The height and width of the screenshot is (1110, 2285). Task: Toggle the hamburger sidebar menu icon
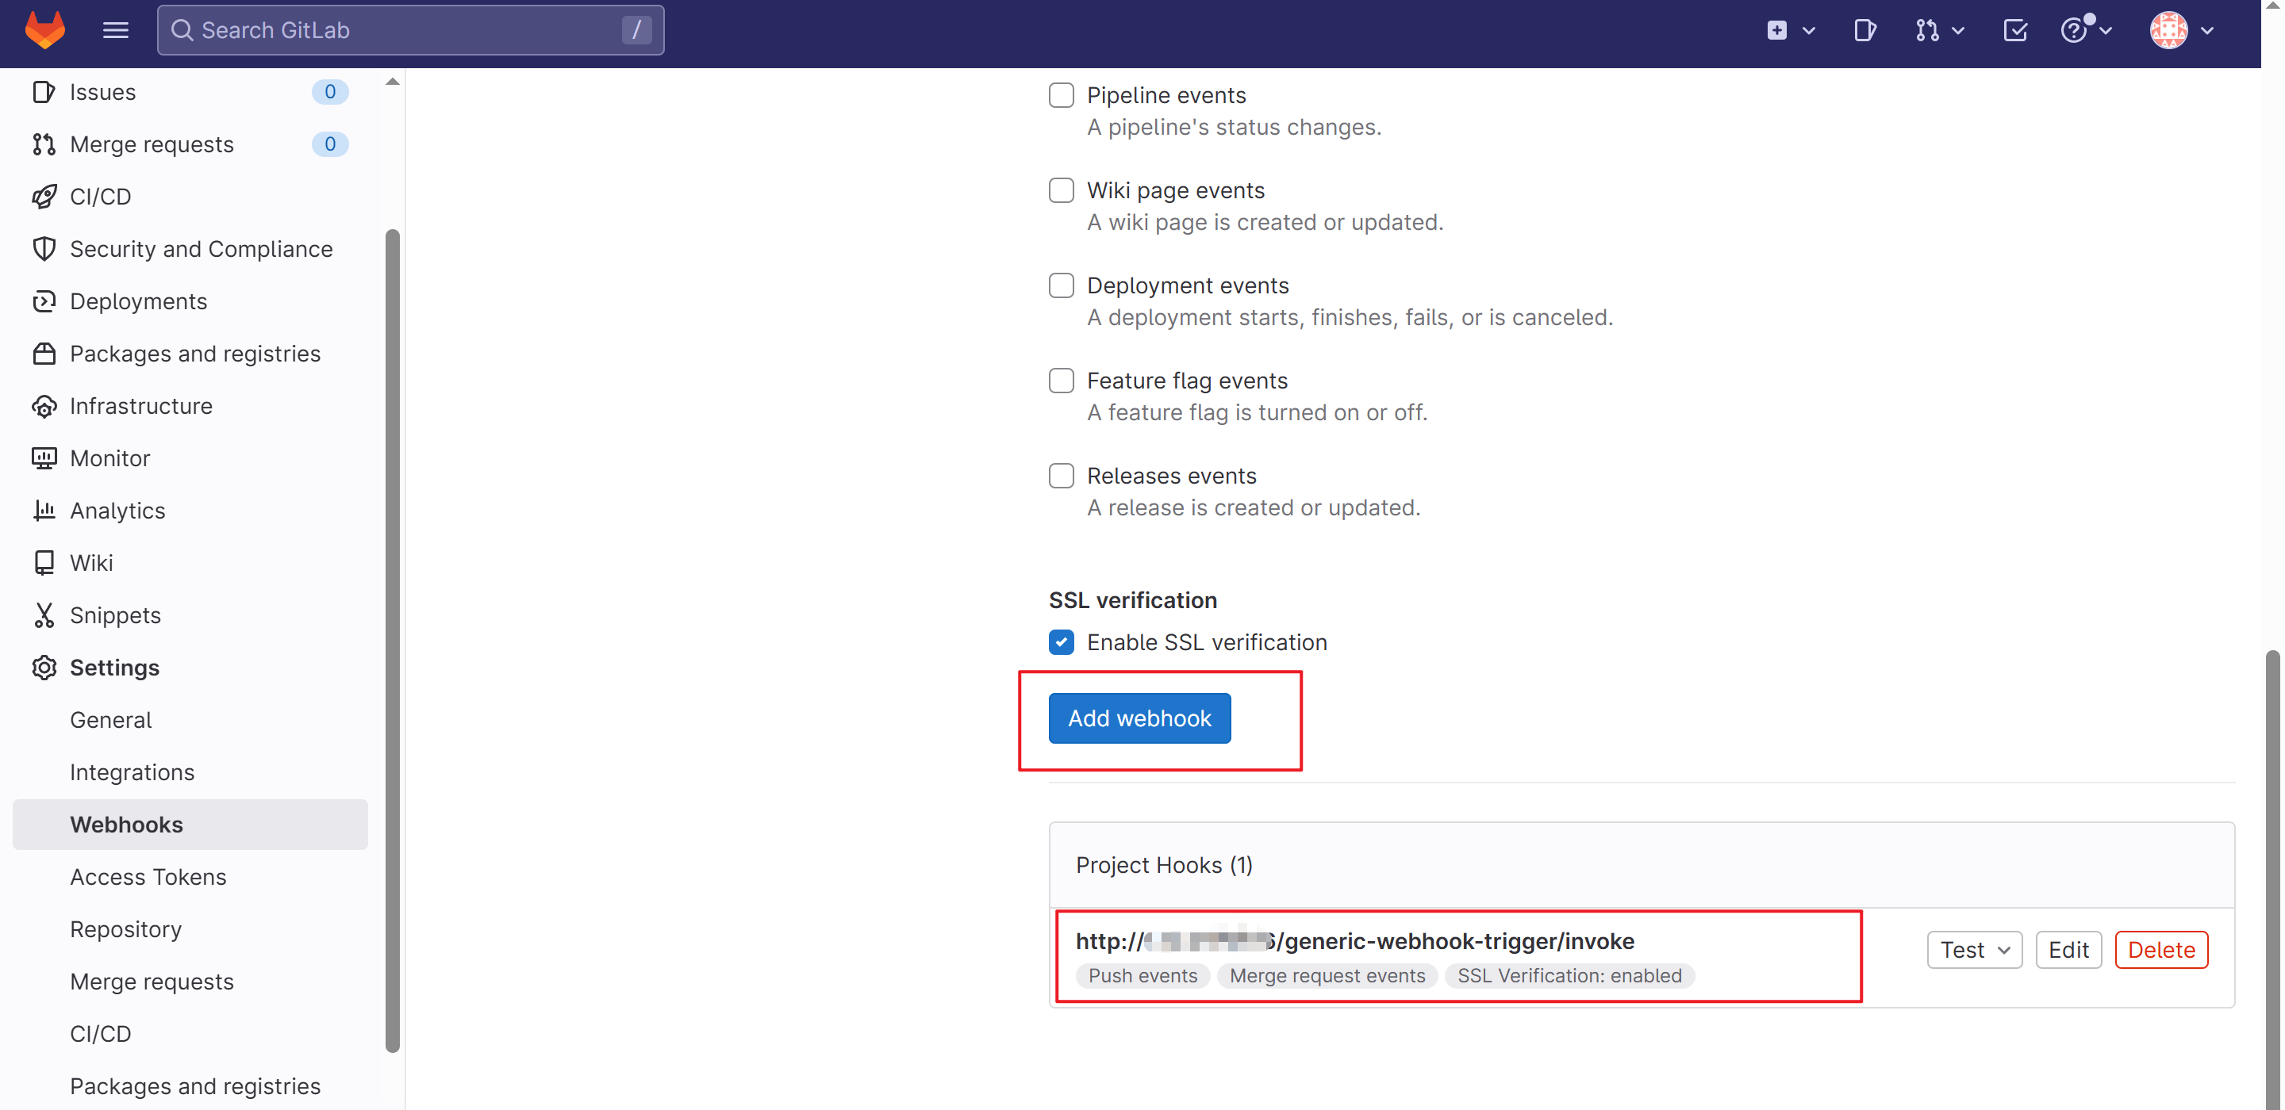coord(115,30)
